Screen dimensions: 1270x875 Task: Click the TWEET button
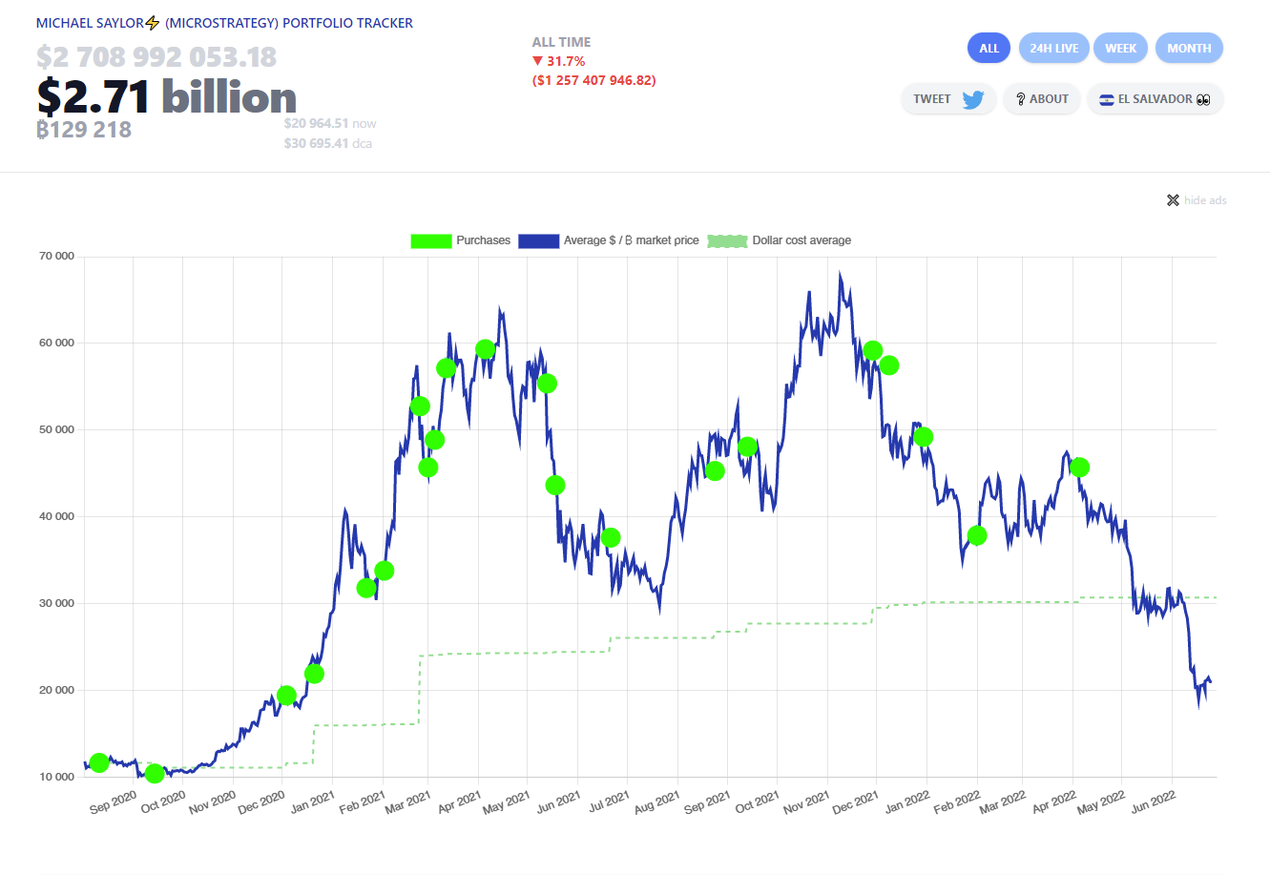(948, 99)
